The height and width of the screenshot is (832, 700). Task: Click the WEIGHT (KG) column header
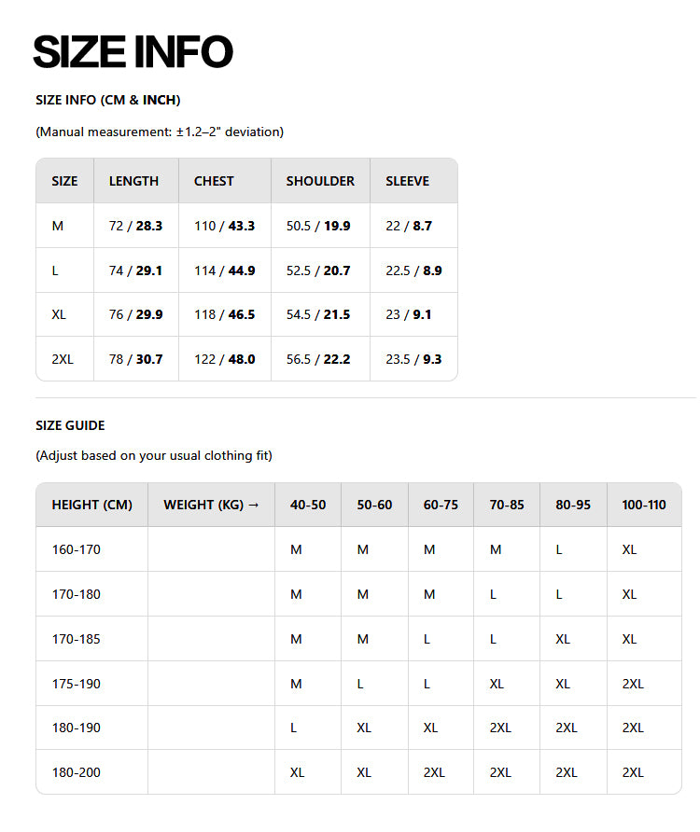pos(211,505)
